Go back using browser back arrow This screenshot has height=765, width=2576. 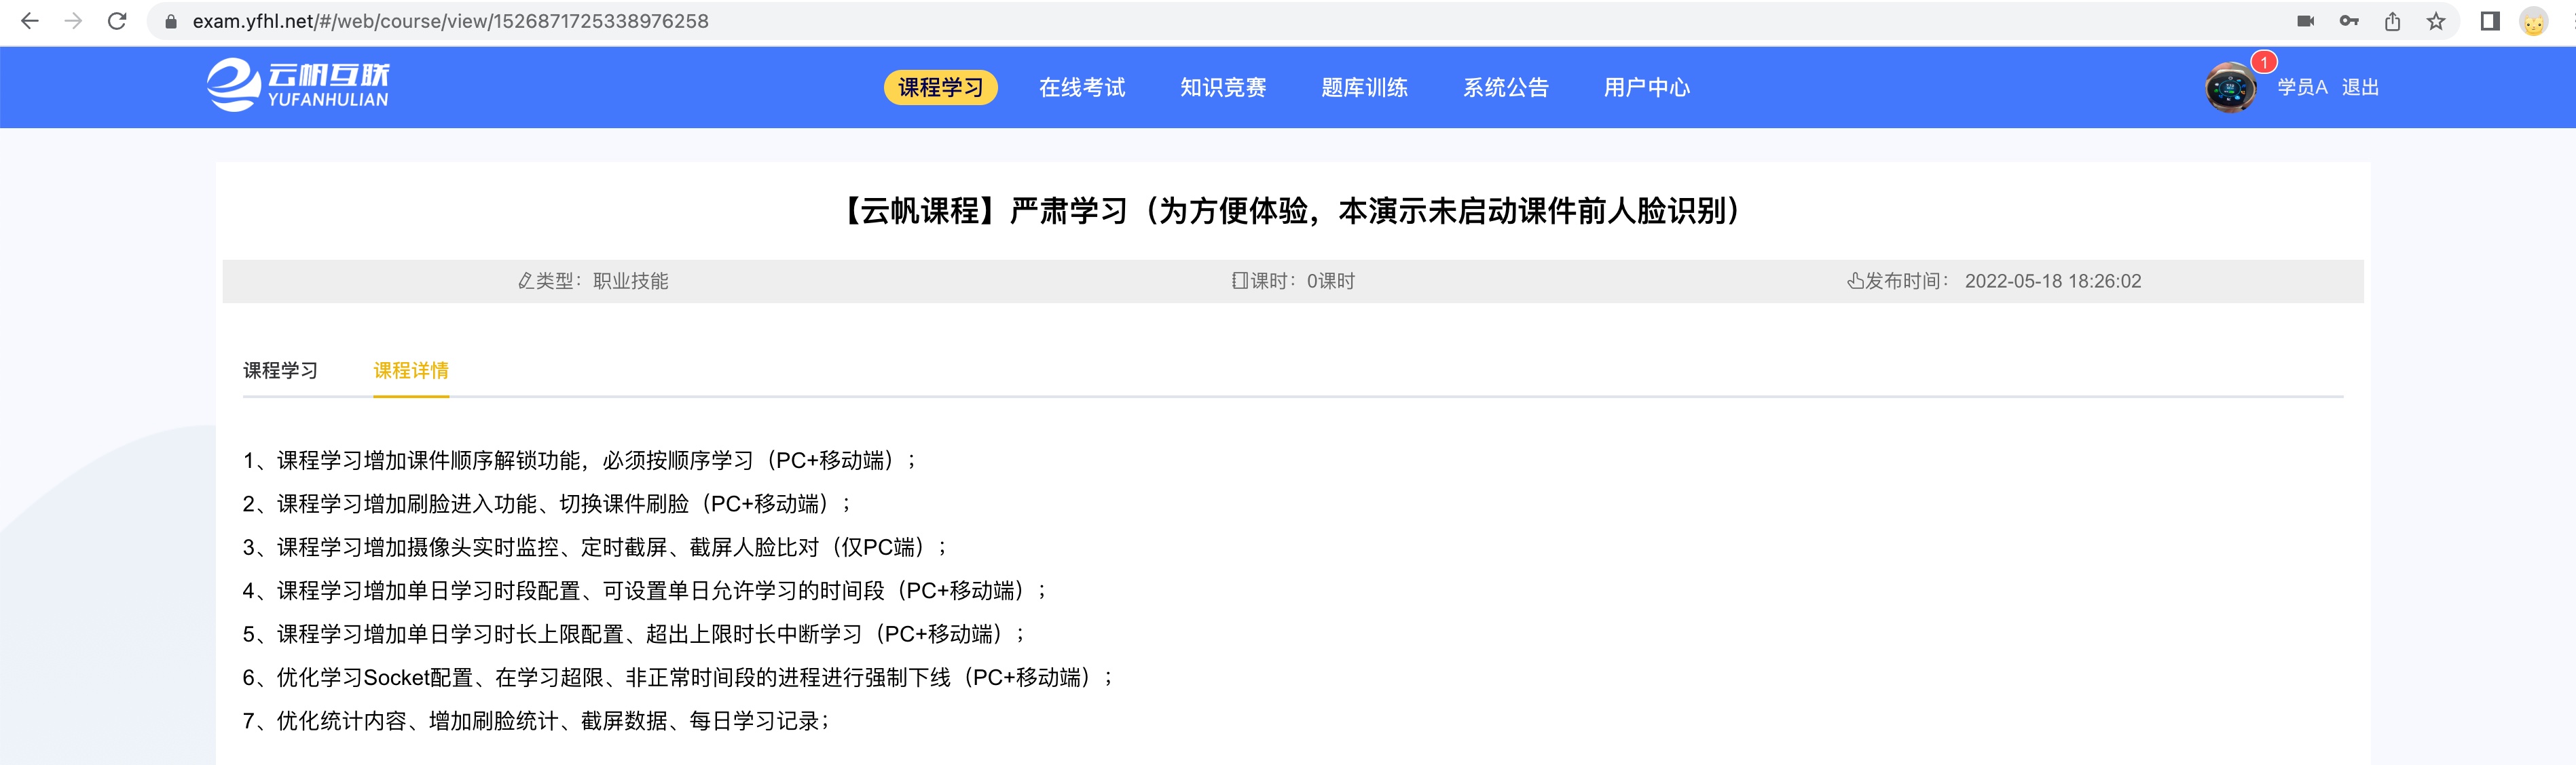click(30, 21)
